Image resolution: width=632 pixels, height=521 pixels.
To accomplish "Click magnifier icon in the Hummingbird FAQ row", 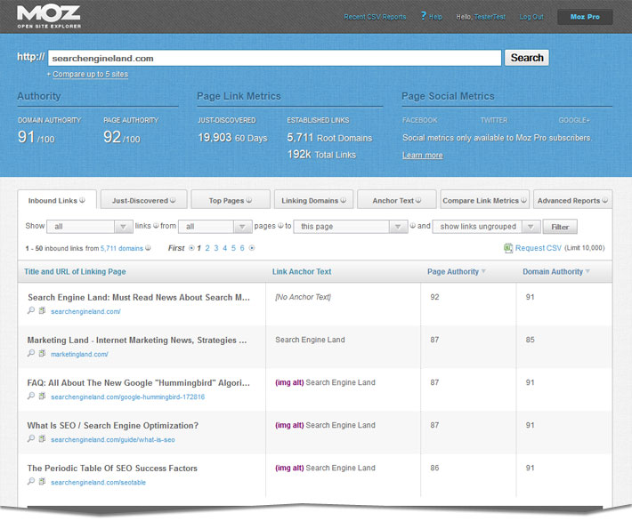I will 31,396.
